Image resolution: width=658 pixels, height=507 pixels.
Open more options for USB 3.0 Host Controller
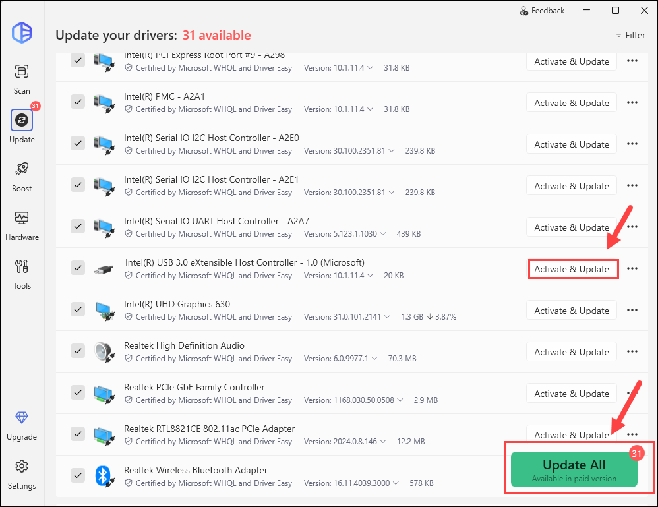coord(632,268)
